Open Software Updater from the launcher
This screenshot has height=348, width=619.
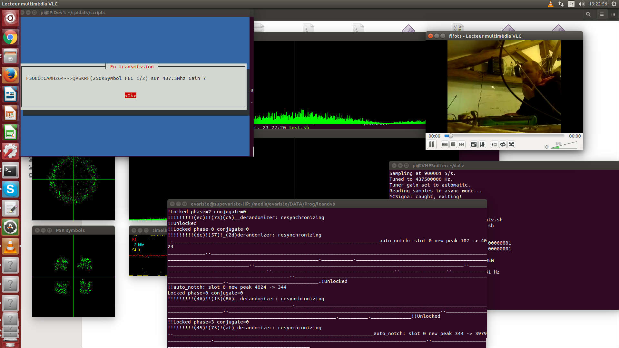(10, 227)
